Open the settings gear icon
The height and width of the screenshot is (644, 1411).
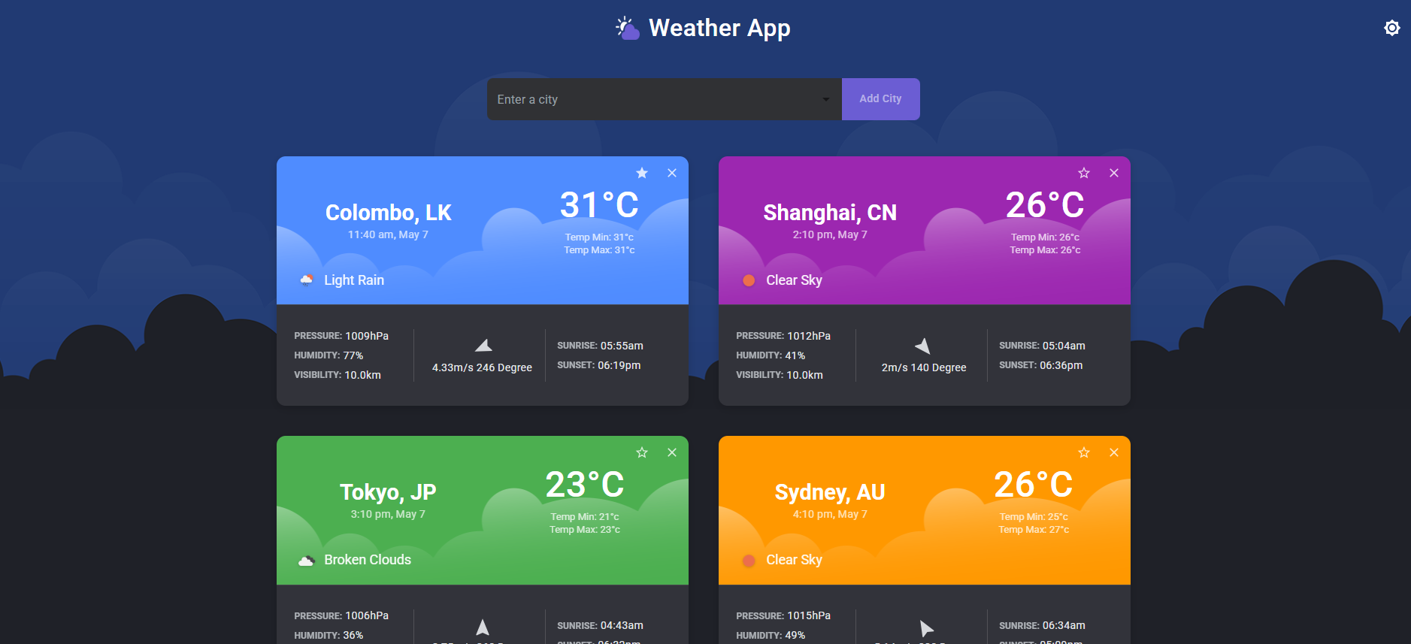point(1391,28)
